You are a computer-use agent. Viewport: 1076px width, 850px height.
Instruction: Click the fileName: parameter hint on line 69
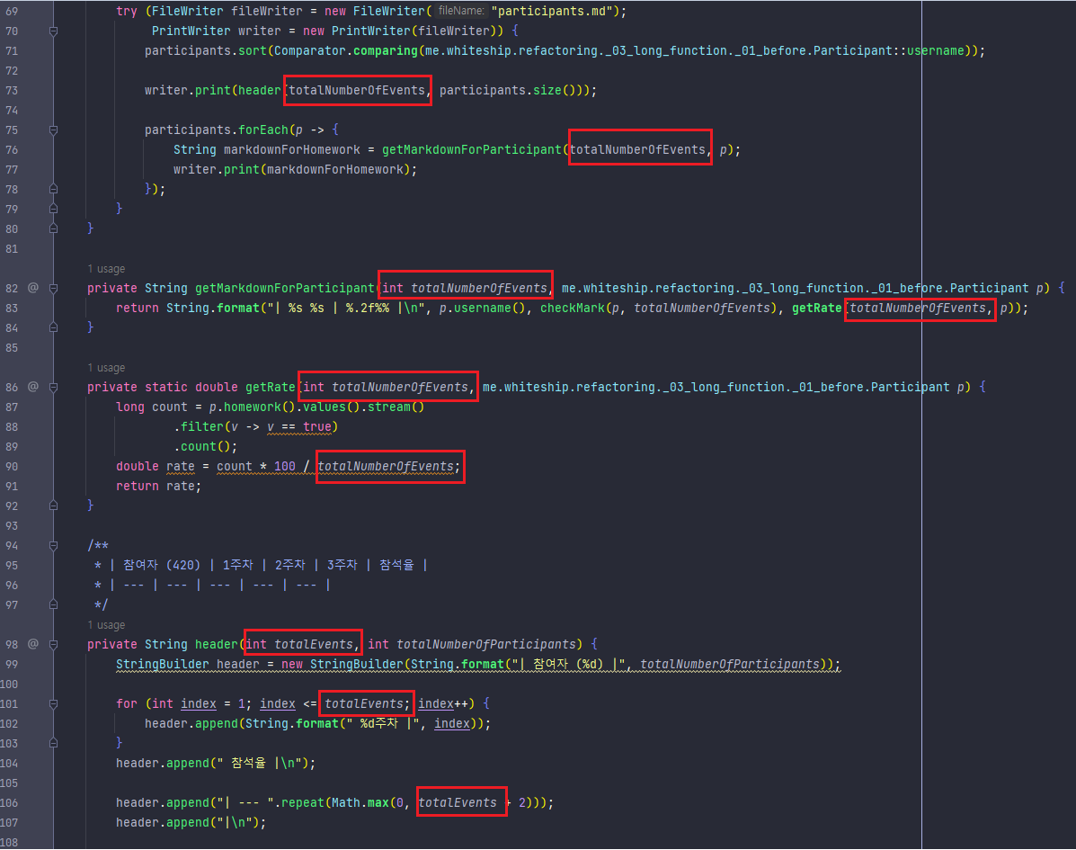point(461,11)
